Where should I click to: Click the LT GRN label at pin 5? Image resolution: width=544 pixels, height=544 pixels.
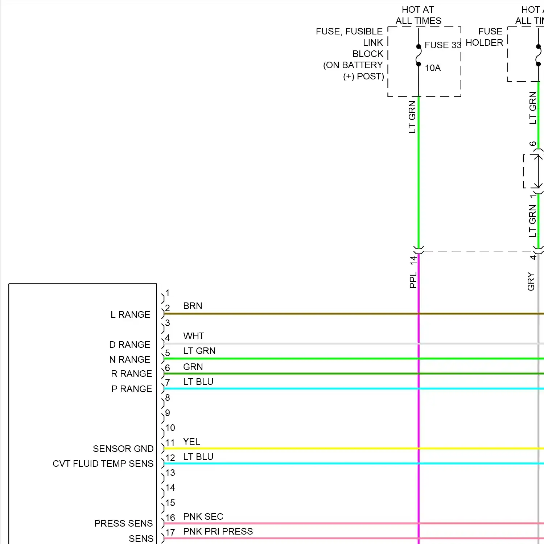(x=199, y=351)
